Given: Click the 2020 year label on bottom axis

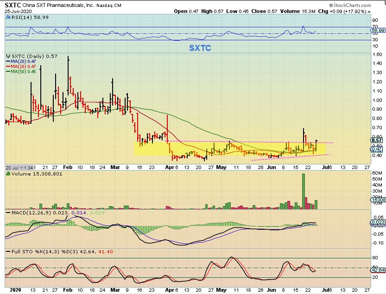Looking at the screenshot, I should (x=15, y=290).
